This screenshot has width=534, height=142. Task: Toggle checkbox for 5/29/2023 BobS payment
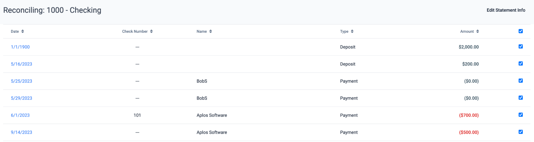click(521, 98)
